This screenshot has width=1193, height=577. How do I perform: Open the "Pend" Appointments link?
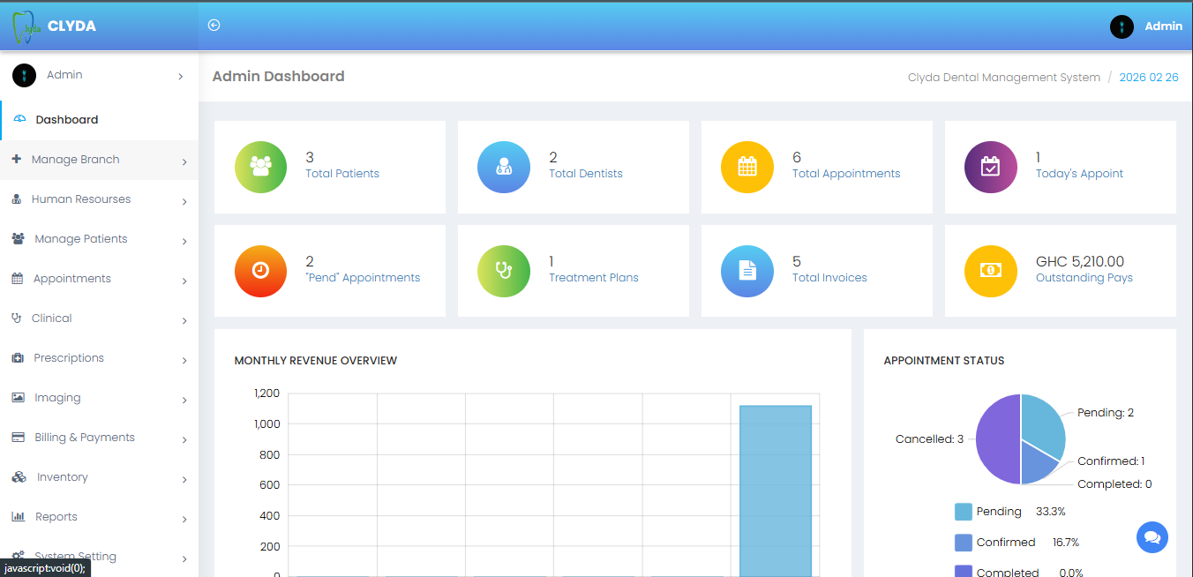point(363,278)
